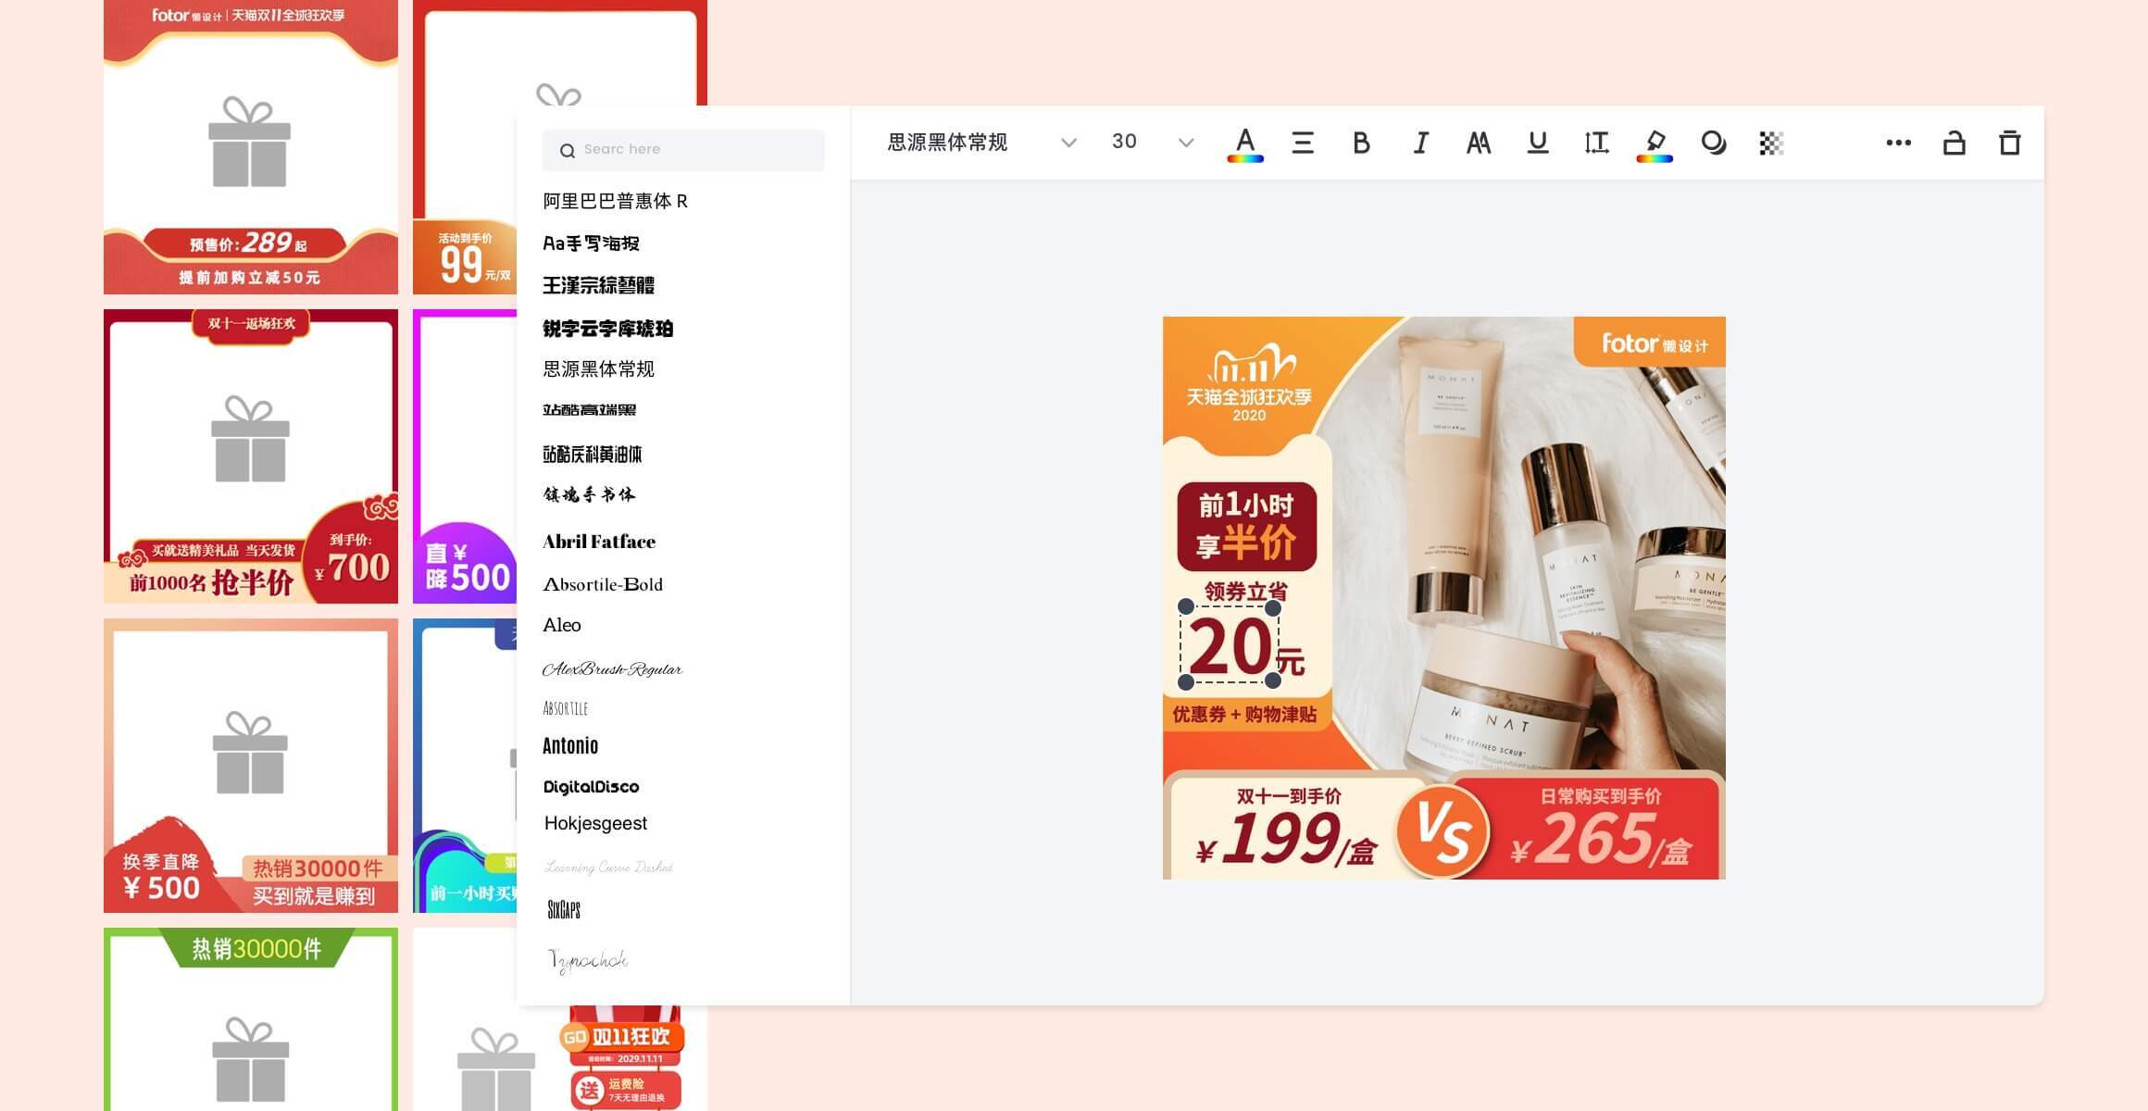Toggle the text outline effect
Screen dimensions: 2148x1111
1714,144
